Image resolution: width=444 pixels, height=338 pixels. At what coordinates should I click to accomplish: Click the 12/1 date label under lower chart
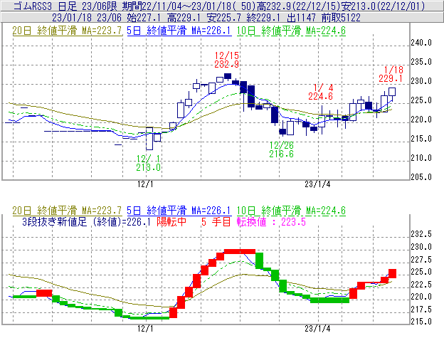pos(145,329)
